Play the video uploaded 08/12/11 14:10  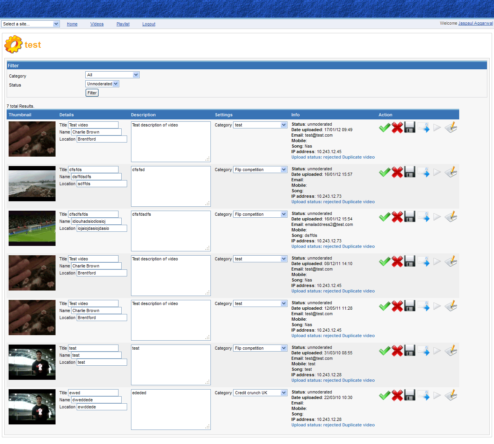(437, 262)
